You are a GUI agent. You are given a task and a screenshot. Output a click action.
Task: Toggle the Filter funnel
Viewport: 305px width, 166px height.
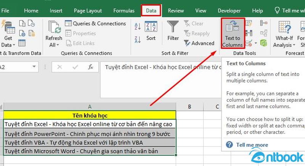[173, 31]
